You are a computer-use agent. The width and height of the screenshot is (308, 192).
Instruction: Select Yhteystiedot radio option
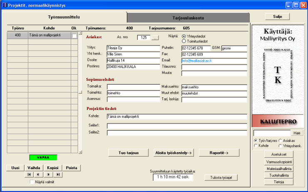[x=184, y=36]
